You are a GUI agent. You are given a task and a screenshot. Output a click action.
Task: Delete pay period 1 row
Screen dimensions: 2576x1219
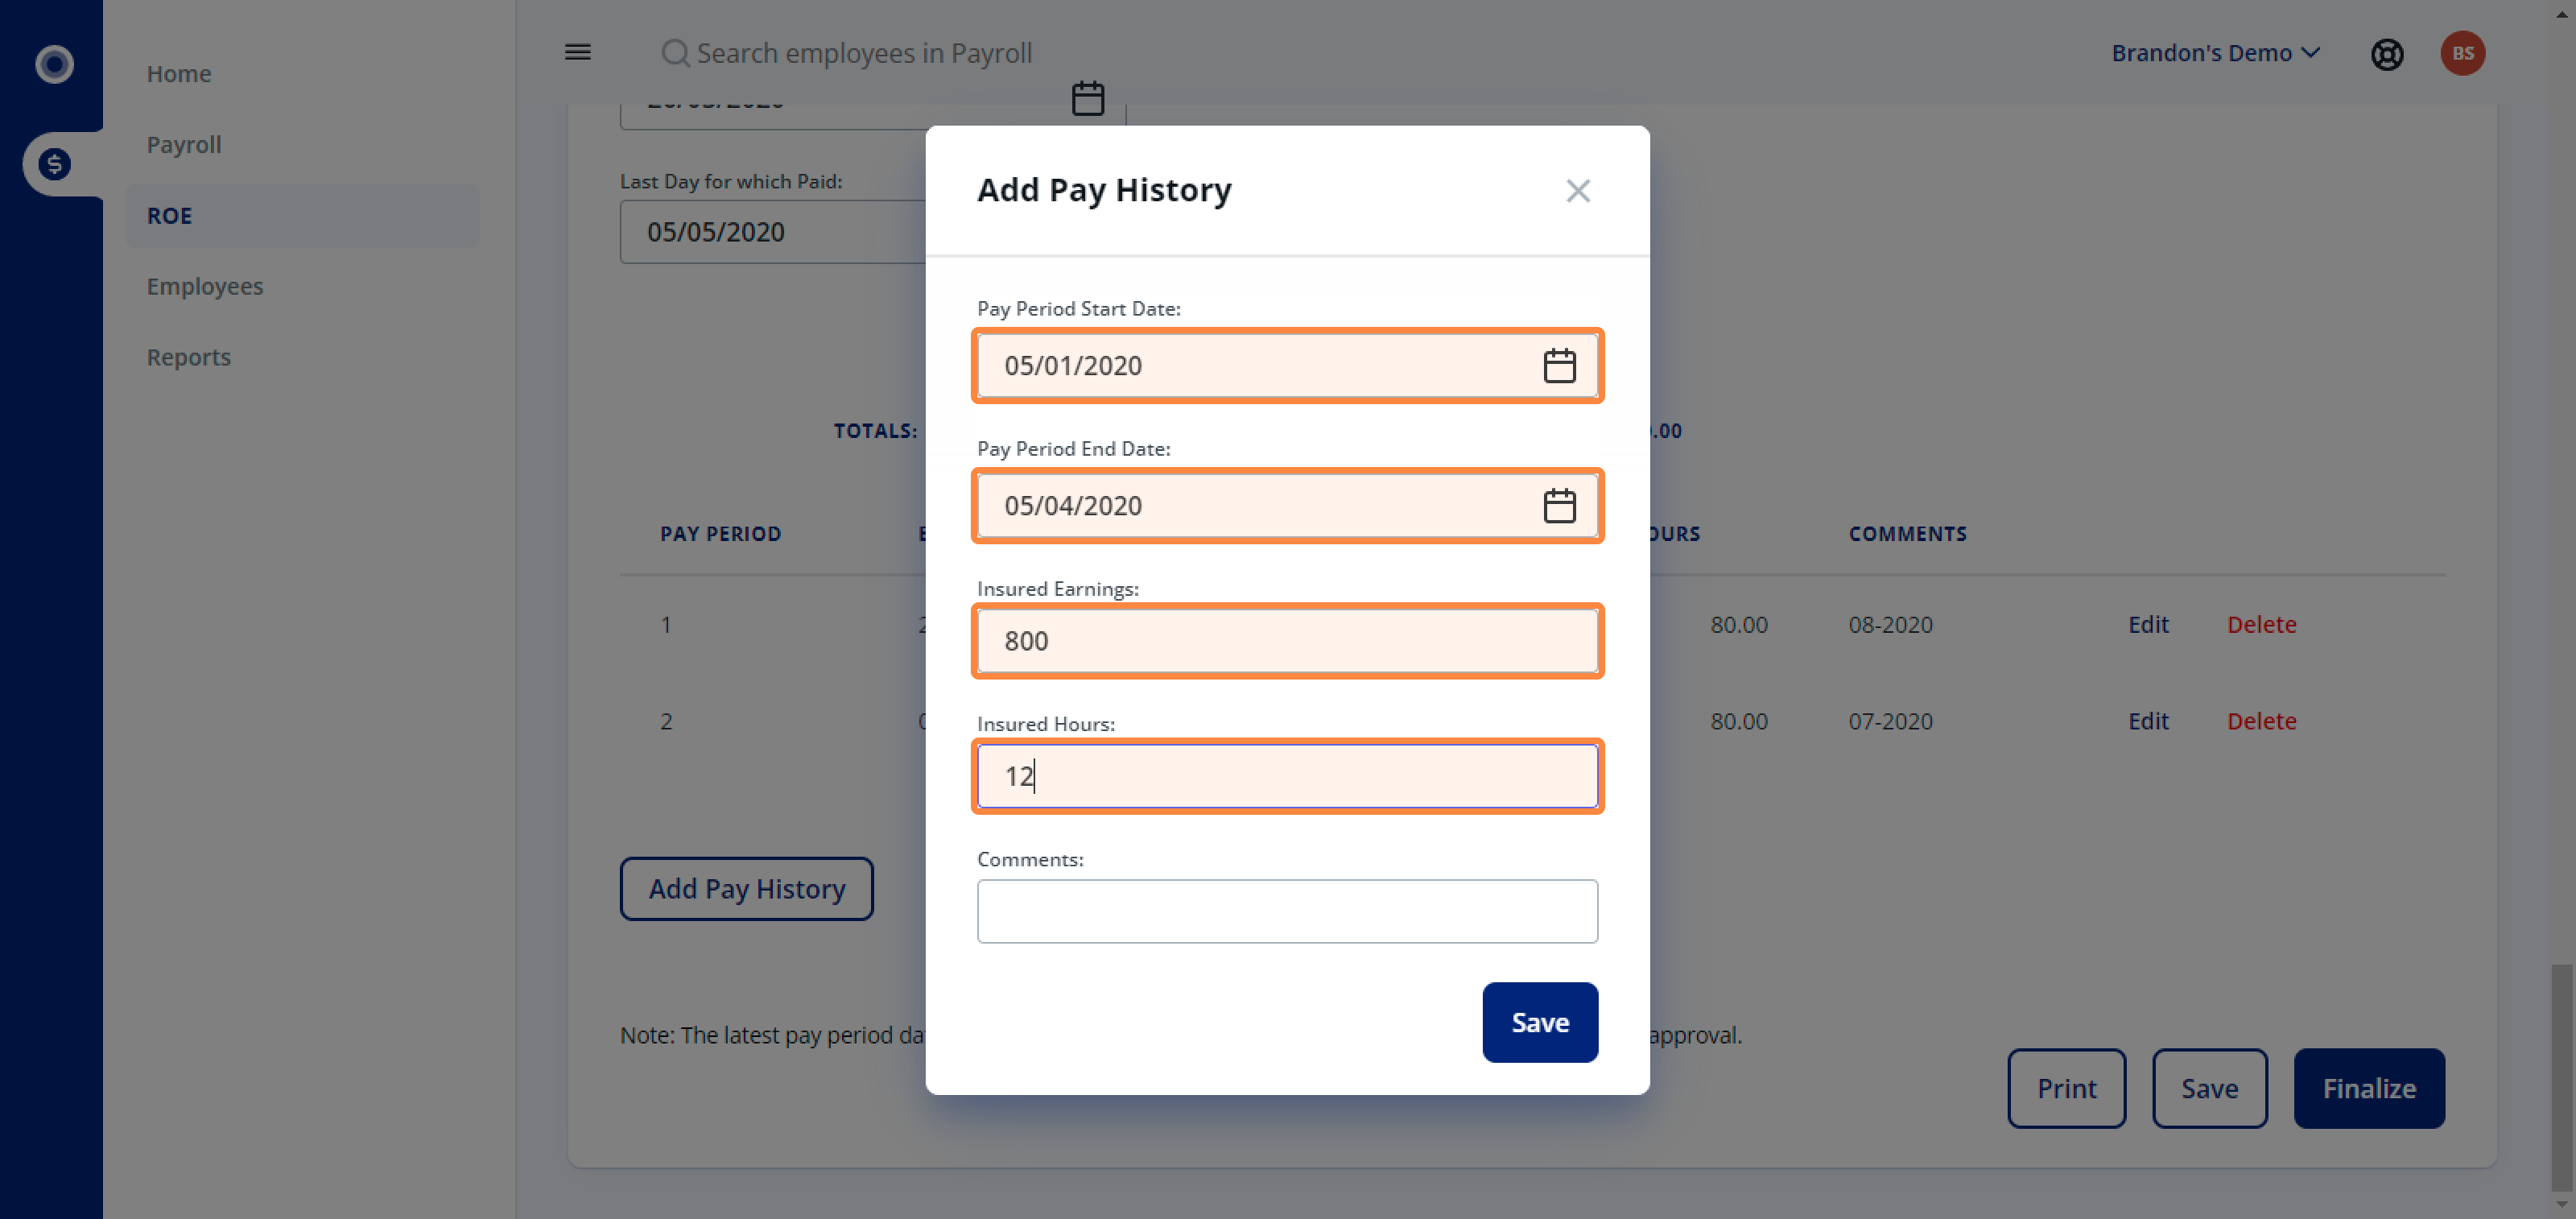[2260, 625]
